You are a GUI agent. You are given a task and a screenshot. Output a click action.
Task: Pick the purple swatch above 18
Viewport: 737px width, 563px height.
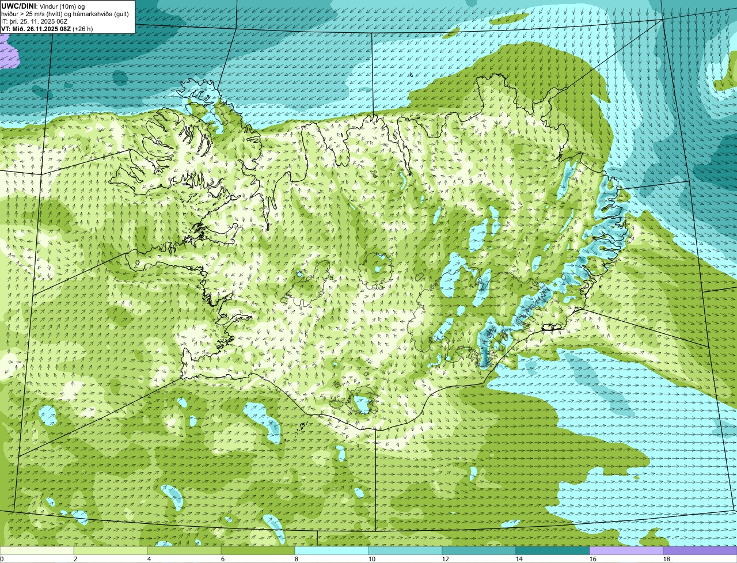click(x=700, y=550)
